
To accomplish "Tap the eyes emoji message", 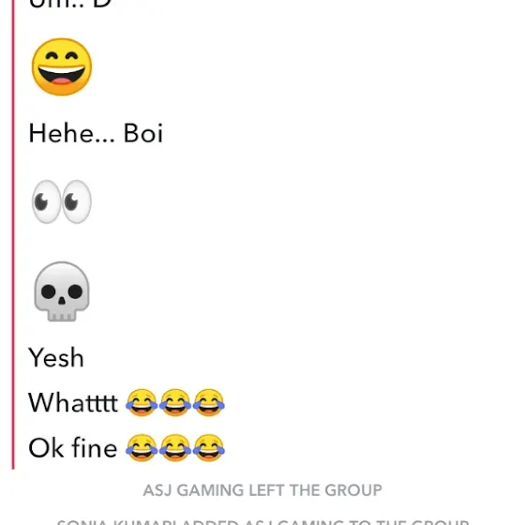I will 62,202.
